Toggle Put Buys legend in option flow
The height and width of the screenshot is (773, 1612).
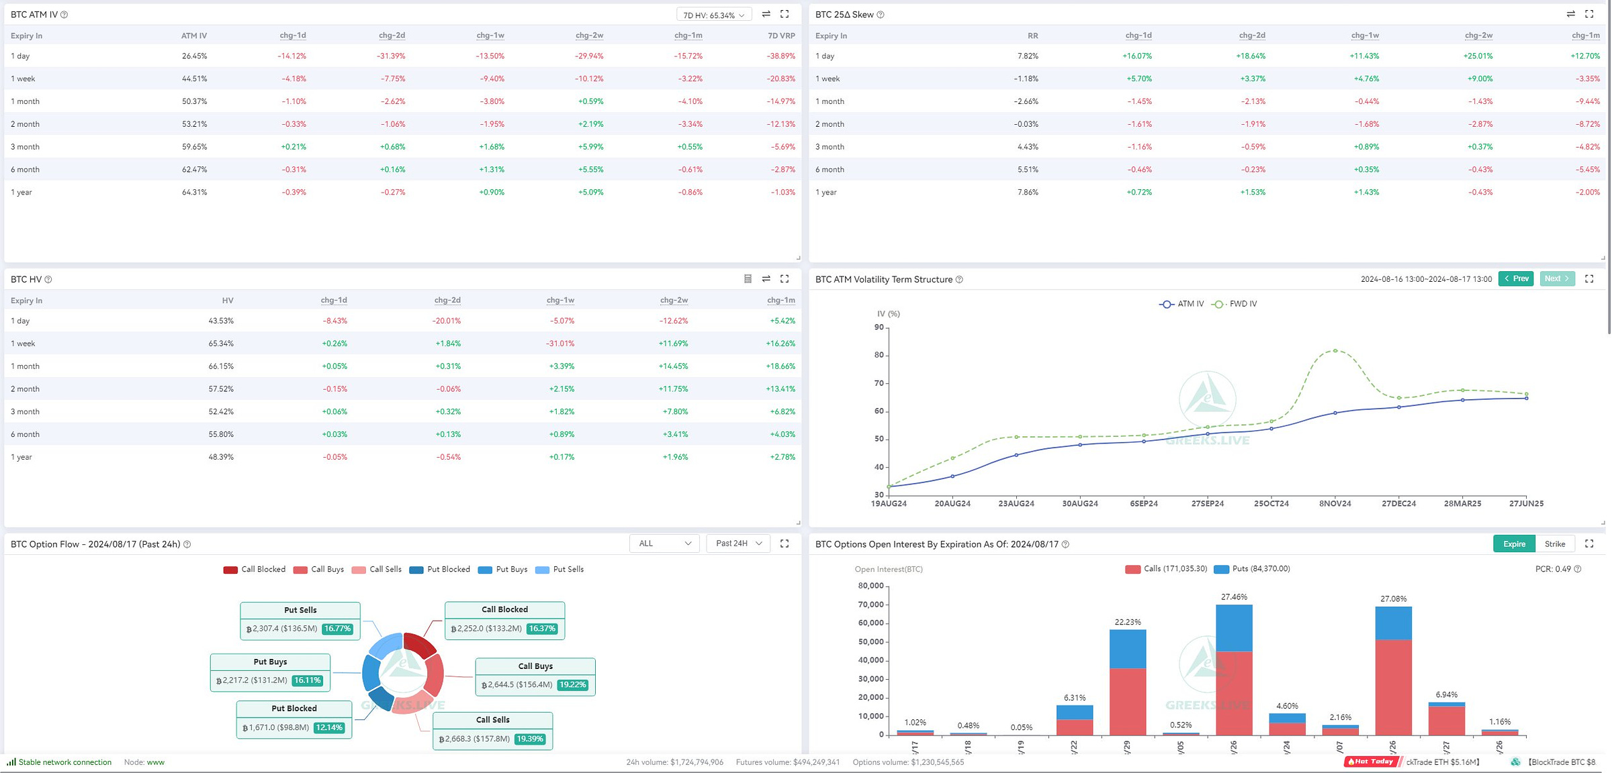502,570
